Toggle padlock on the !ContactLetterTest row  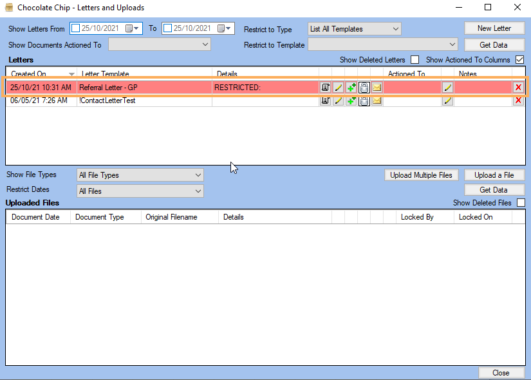point(364,100)
